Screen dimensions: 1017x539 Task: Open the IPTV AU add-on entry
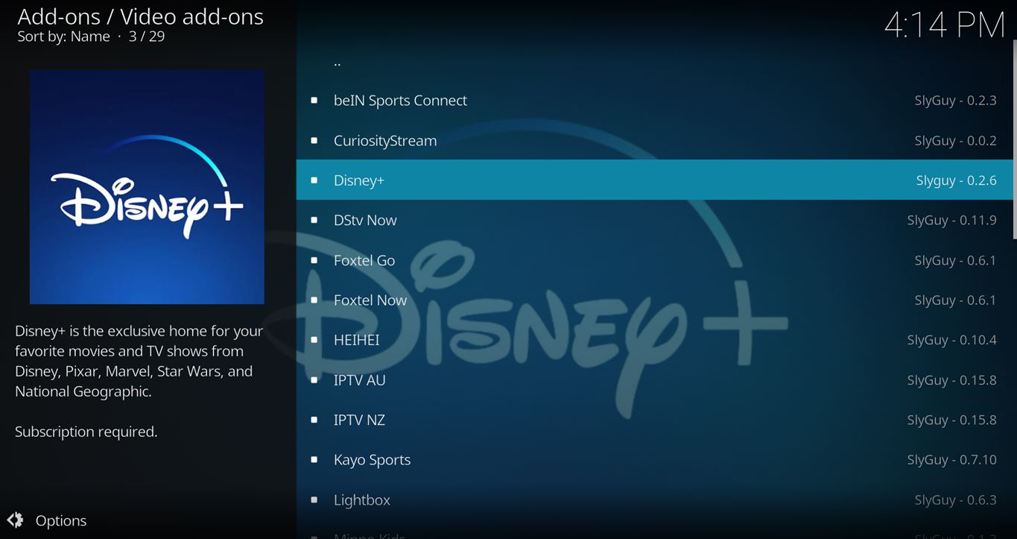(x=360, y=380)
